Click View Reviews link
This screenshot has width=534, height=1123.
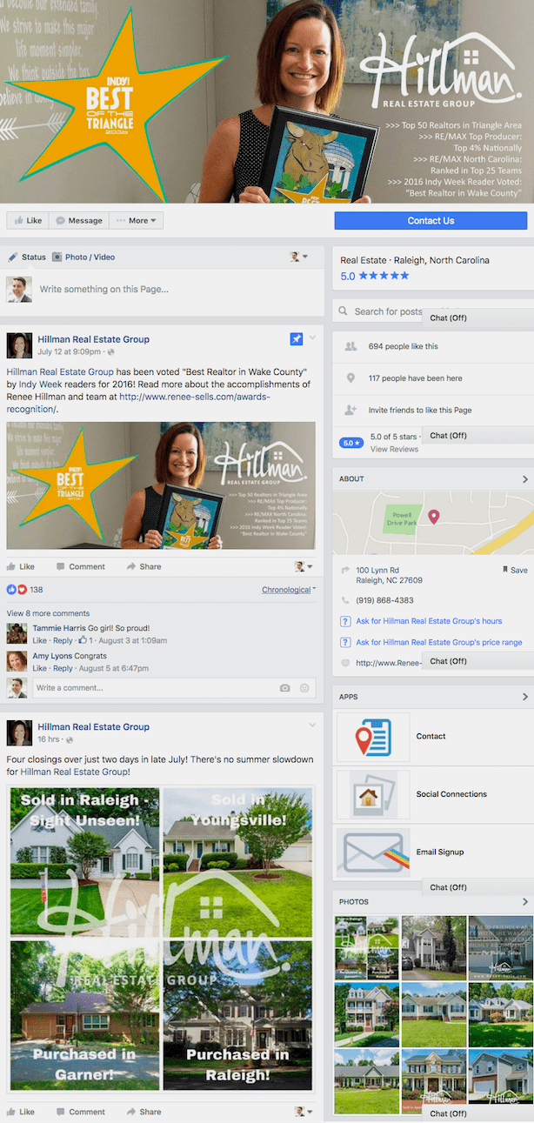coord(394,449)
